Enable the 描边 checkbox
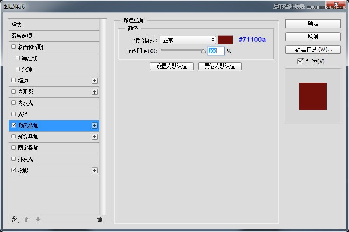This screenshot has height=232, width=349. click(13, 80)
